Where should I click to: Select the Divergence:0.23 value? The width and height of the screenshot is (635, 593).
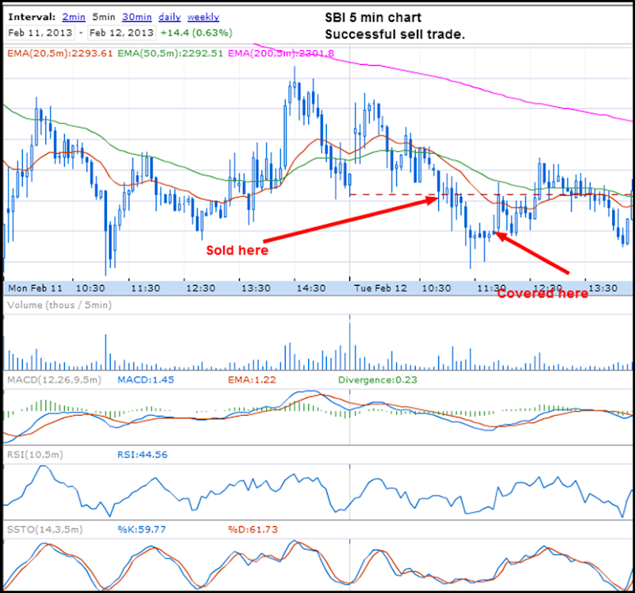tap(378, 380)
